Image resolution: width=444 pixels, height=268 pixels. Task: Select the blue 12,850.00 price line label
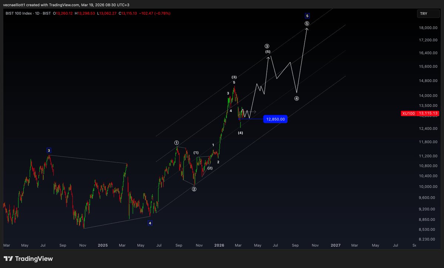[x=275, y=119]
